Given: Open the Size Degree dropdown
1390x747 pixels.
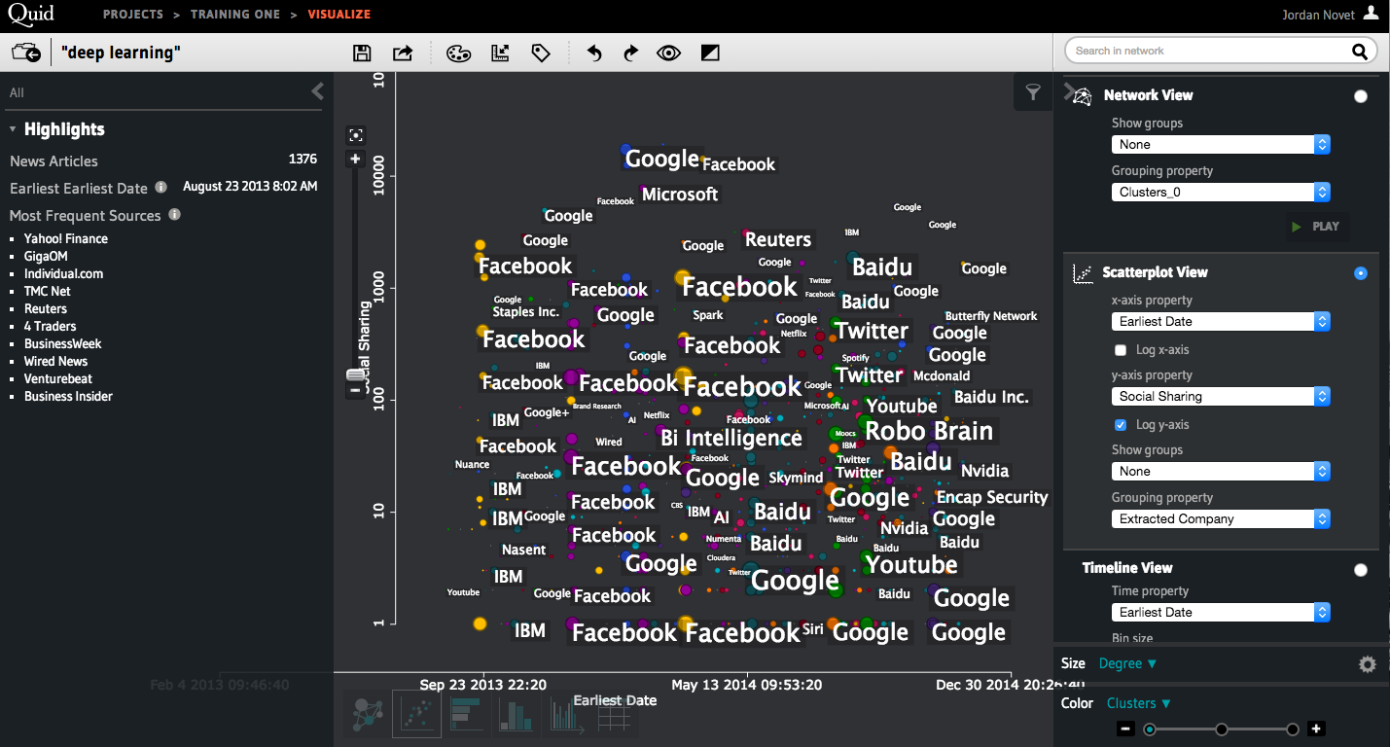Looking at the screenshot, I should (x=1127, y=663).
